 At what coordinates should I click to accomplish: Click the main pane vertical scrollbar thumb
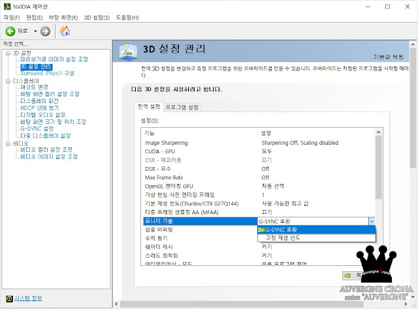click(x=413, y=108)
